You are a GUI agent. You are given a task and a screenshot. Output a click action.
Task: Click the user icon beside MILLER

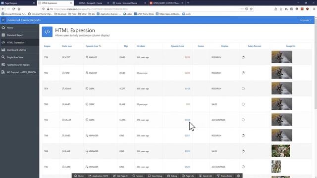click(63, 120)
